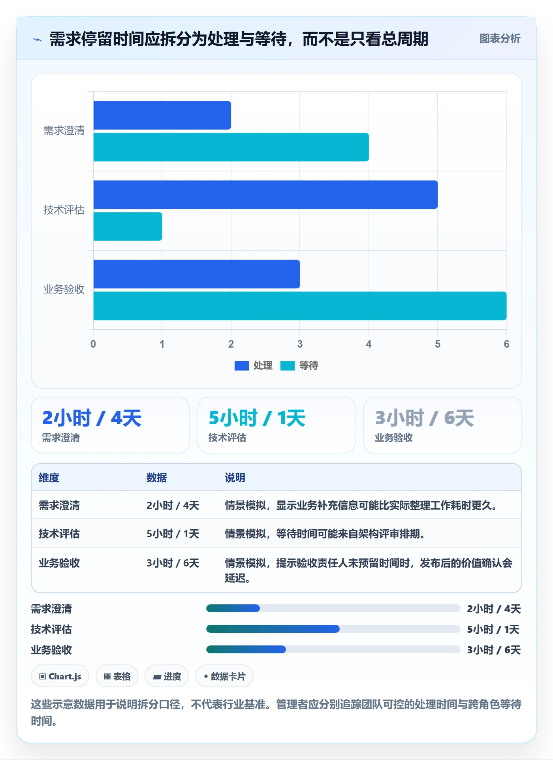
Task: Toggle the 处理 legend swatch
Action: point(241,366)
